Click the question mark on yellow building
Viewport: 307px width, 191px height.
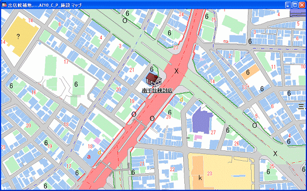[18, 37]
